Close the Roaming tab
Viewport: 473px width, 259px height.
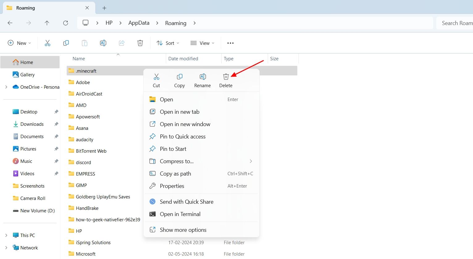[87, 8]
